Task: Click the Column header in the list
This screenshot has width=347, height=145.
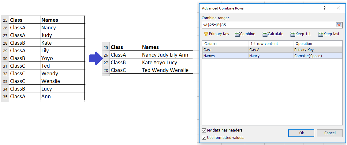Action: pyautogui.click(x=225, y=44)
